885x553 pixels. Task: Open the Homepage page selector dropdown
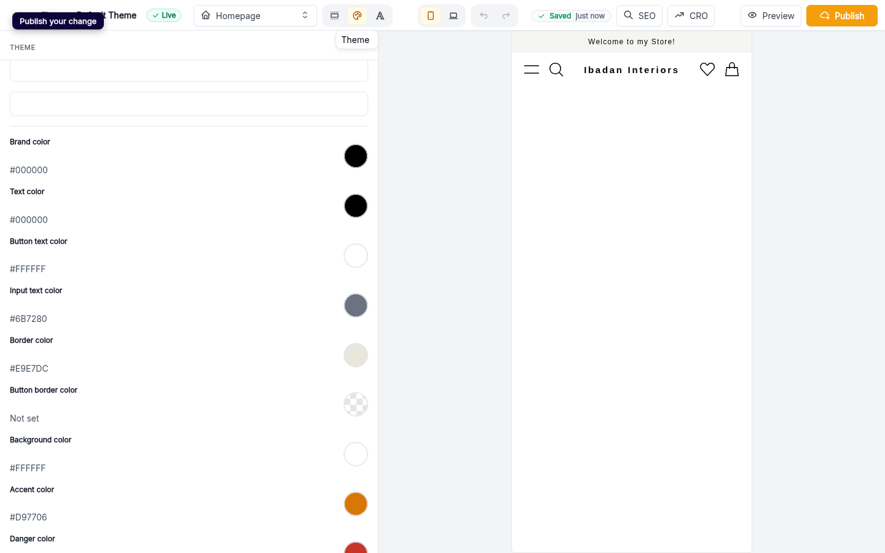tap(255, 15)
